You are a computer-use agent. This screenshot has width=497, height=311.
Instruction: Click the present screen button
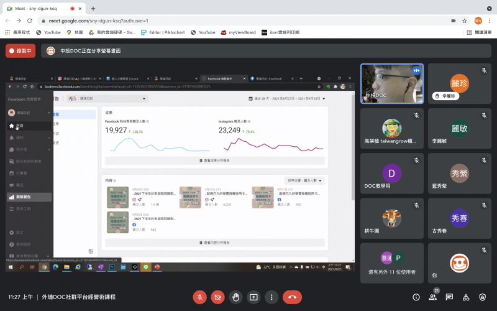(253, 297)
